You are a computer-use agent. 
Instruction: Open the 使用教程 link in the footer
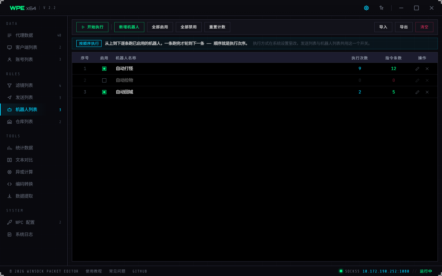tap(94, 271)
